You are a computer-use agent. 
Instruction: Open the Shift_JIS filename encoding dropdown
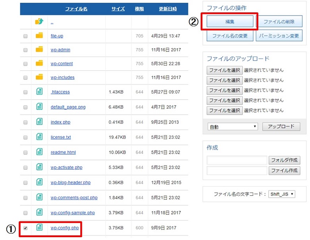[282, 194]
